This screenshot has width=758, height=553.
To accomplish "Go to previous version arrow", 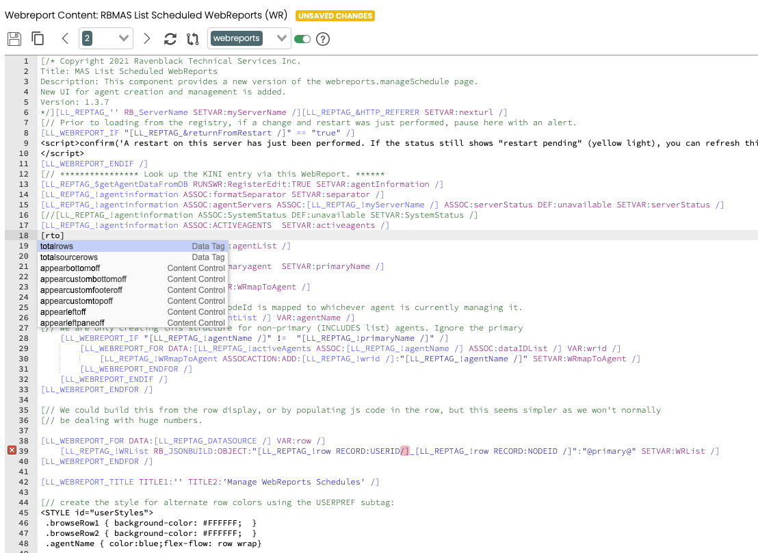I will pyautogui.click(x=65, y=39).
